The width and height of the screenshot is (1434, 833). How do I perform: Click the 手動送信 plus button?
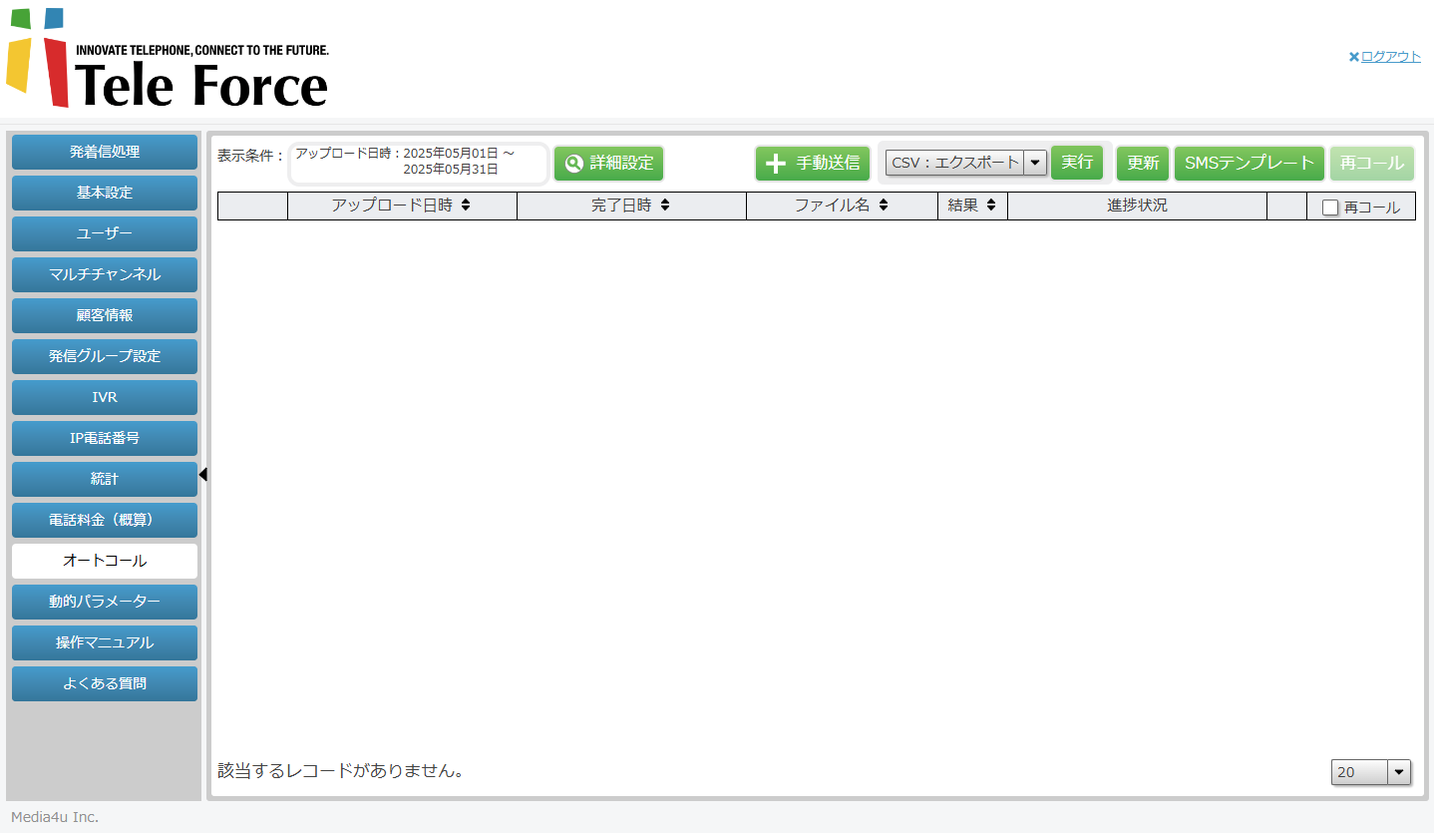[x=812, y=164]
